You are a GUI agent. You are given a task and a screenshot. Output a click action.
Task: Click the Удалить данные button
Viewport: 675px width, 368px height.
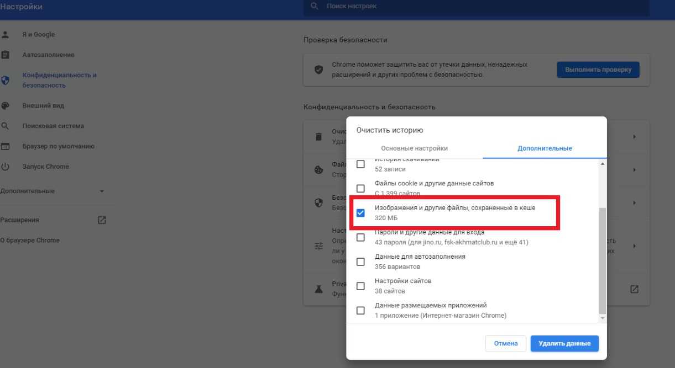564,343
